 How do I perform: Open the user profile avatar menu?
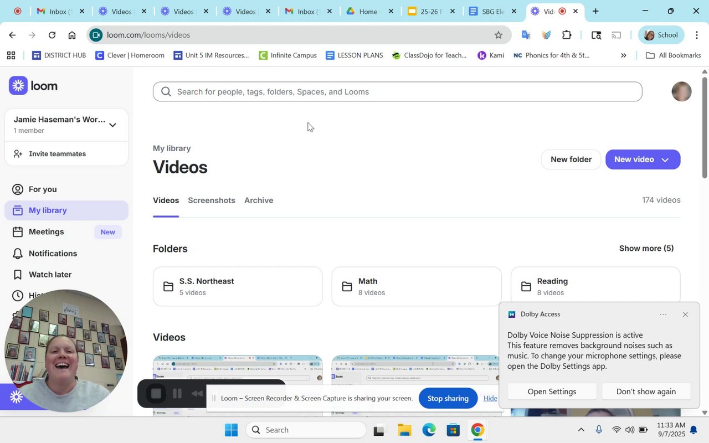[x=681, y=91]
